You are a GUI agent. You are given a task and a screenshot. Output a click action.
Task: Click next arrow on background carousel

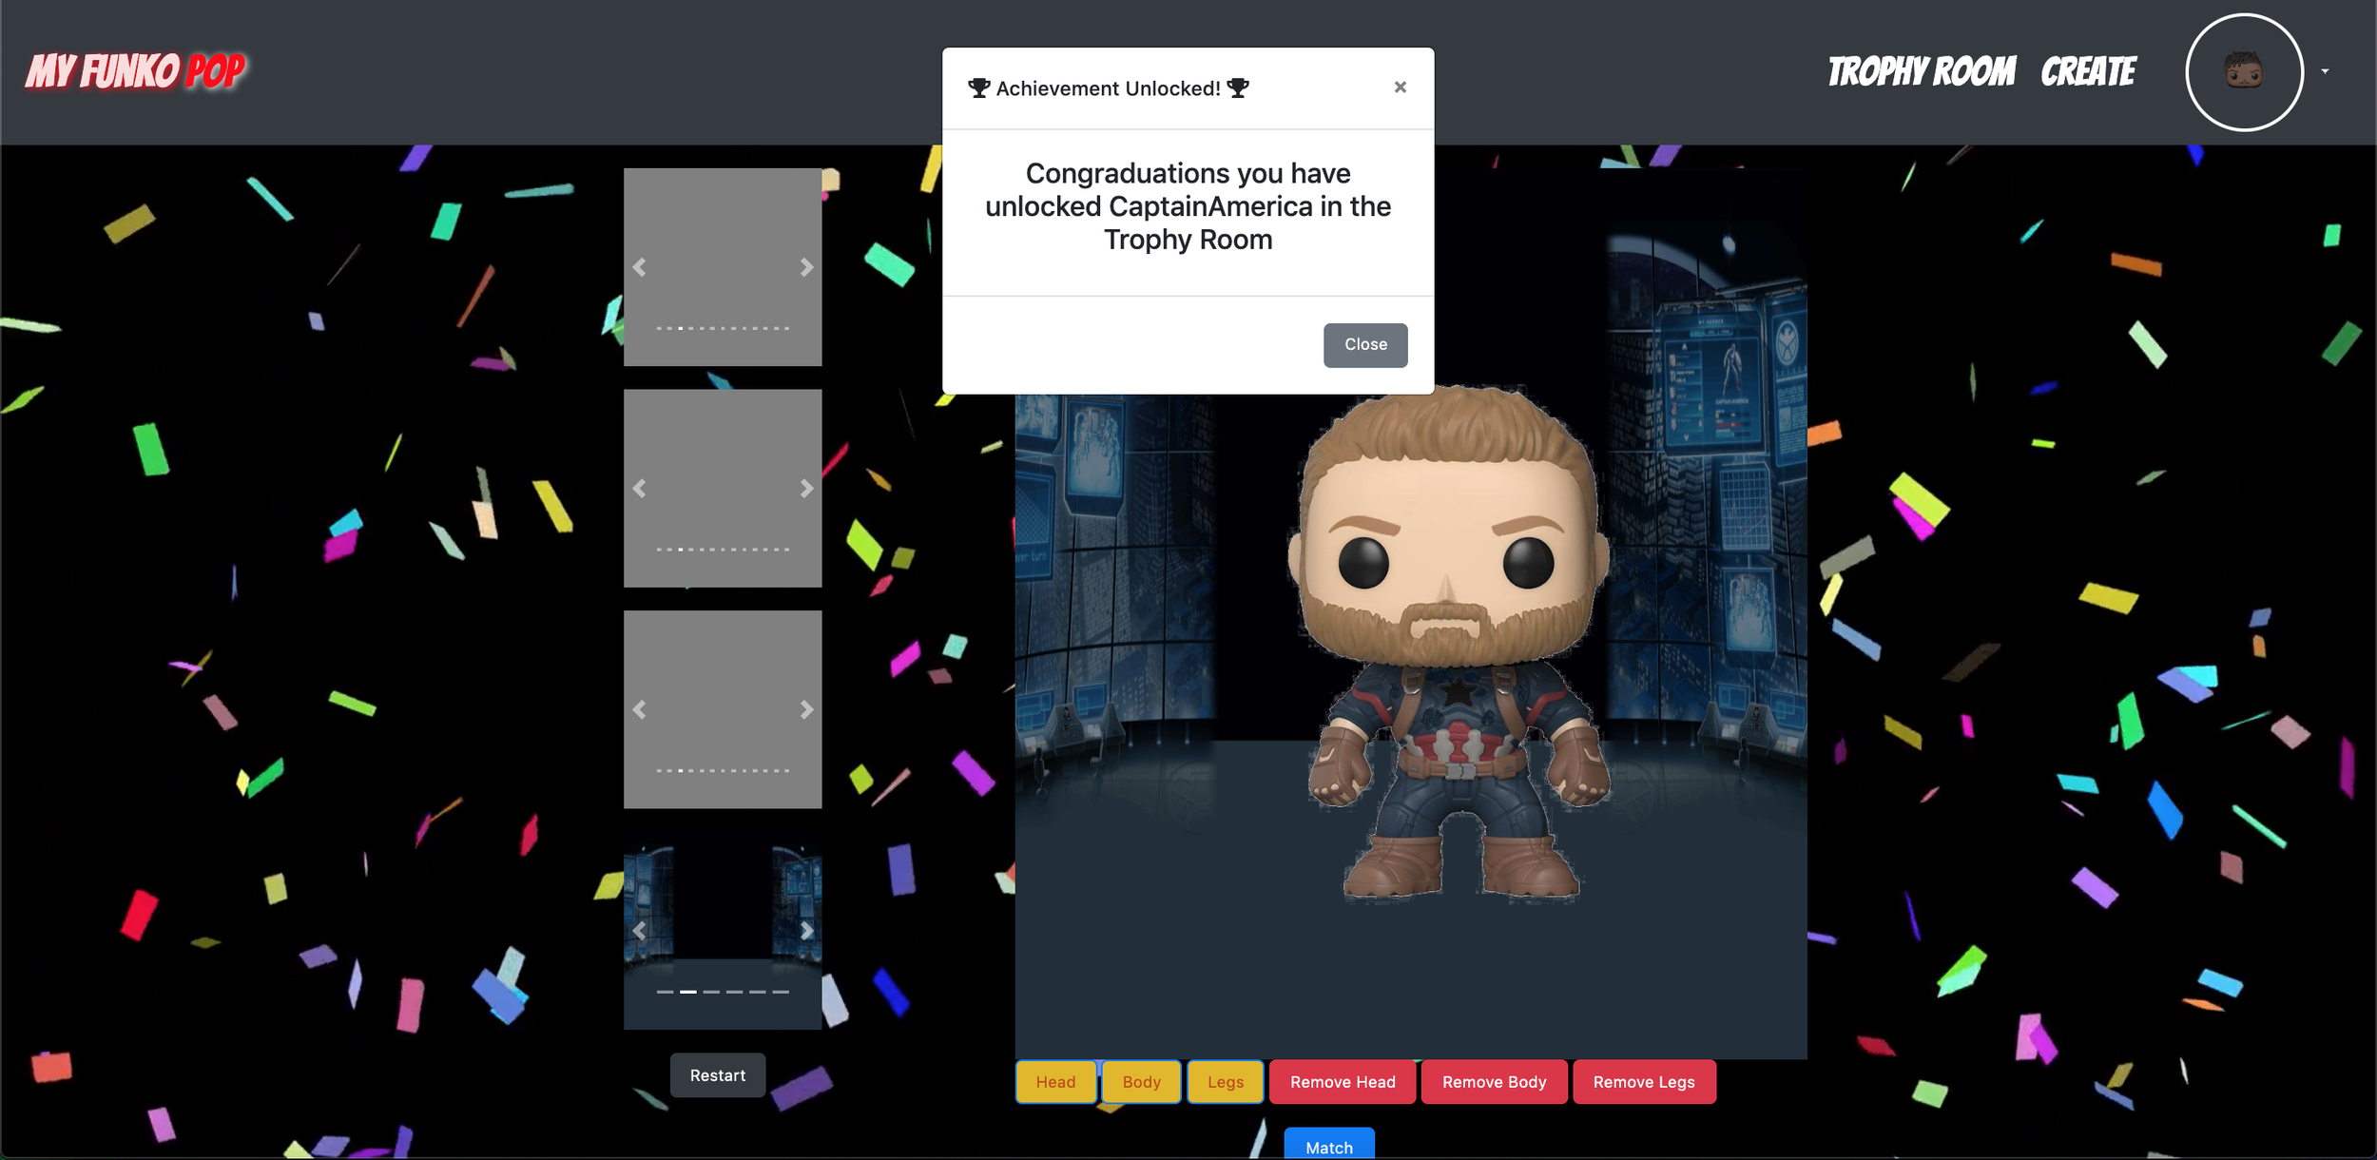(805, 931)
